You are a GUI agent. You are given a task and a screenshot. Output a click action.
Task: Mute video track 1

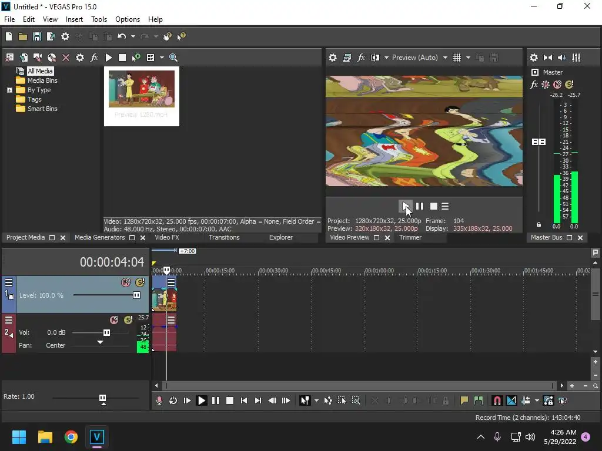point(126,282)
